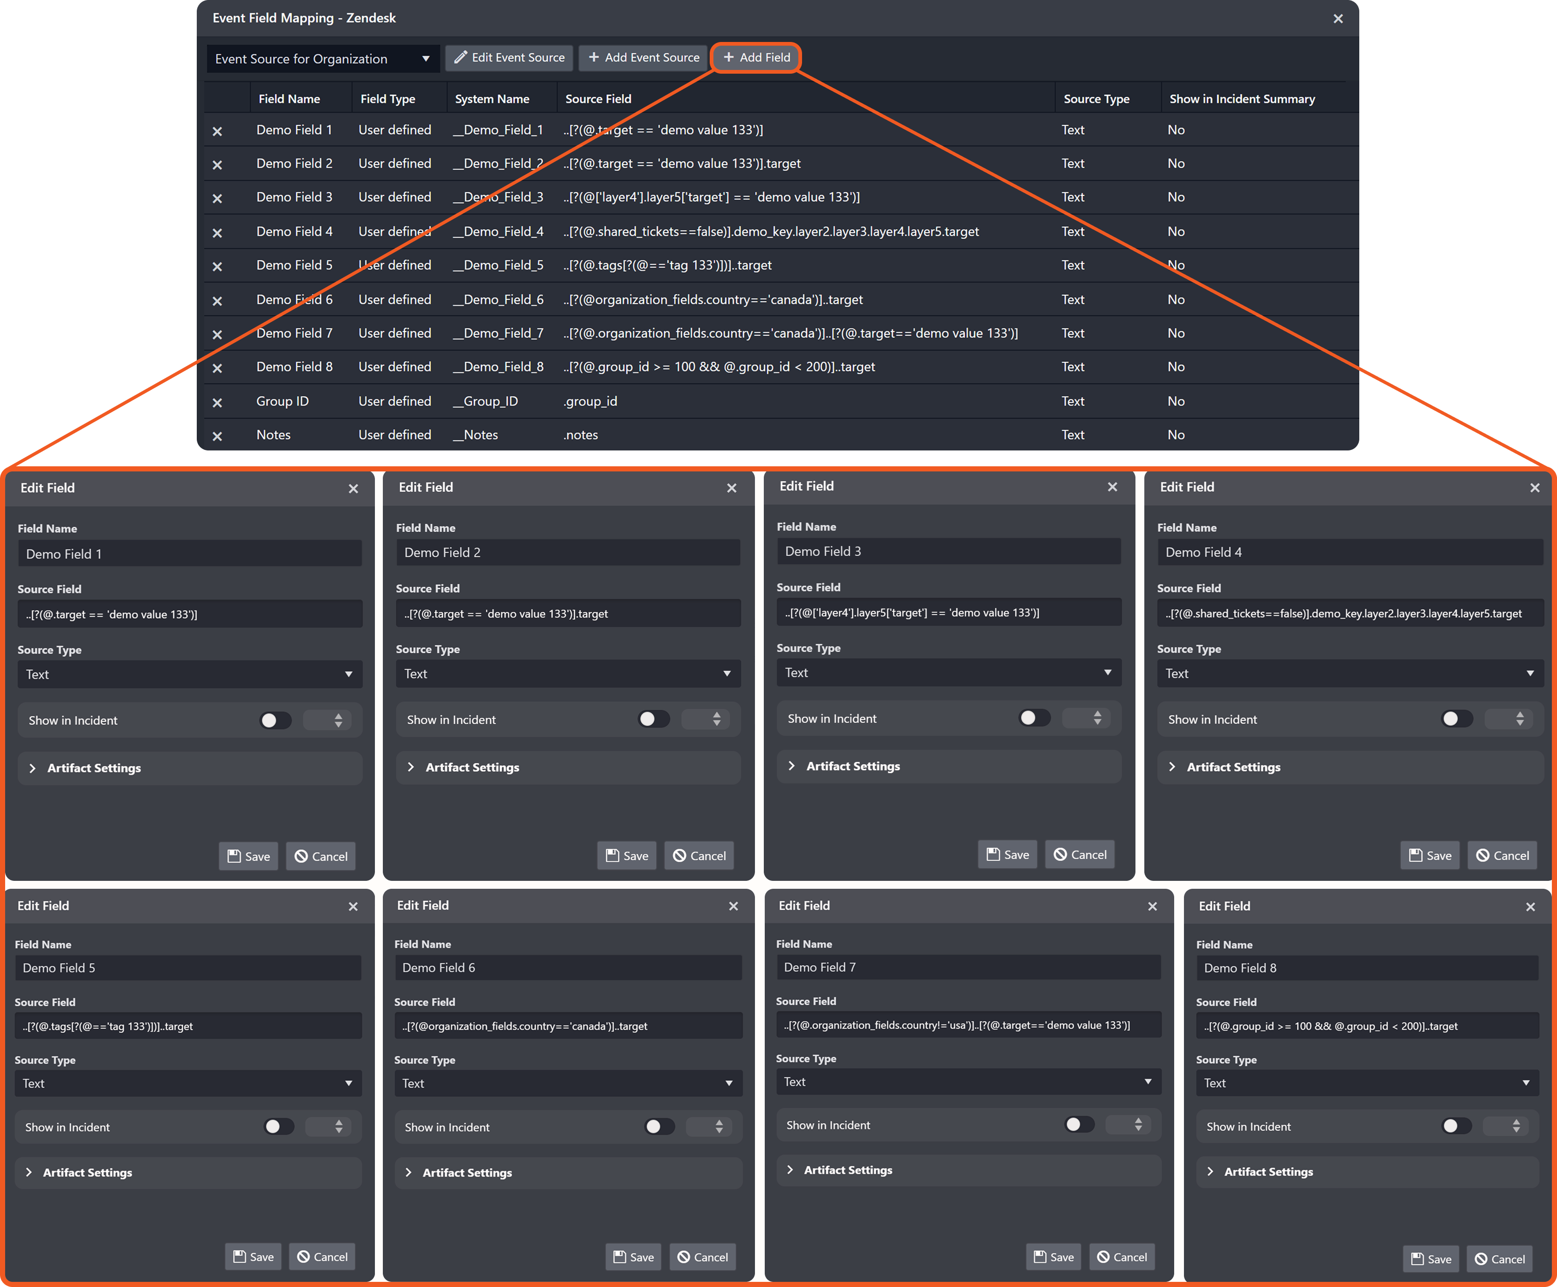Remove the Group ID mapping row
Screen dimensions: 1557x1287
click(x=217, y=402)
